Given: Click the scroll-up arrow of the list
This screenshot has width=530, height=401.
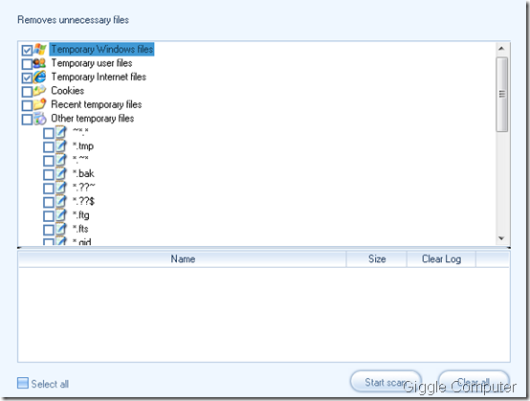Looking at the screenshot, I should click(x=501, y=49).
